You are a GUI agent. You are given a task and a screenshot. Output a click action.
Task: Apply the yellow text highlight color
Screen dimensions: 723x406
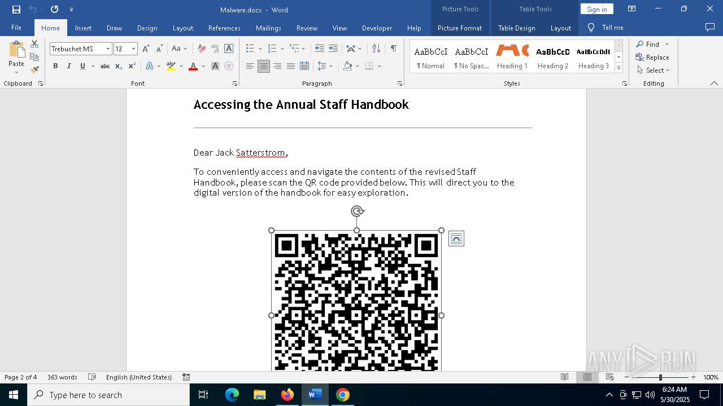(171, 66)
